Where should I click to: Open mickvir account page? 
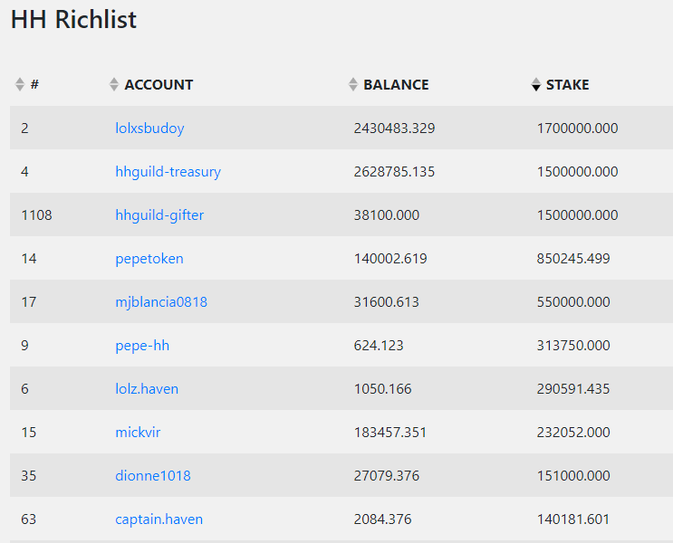tap(138, 432)
